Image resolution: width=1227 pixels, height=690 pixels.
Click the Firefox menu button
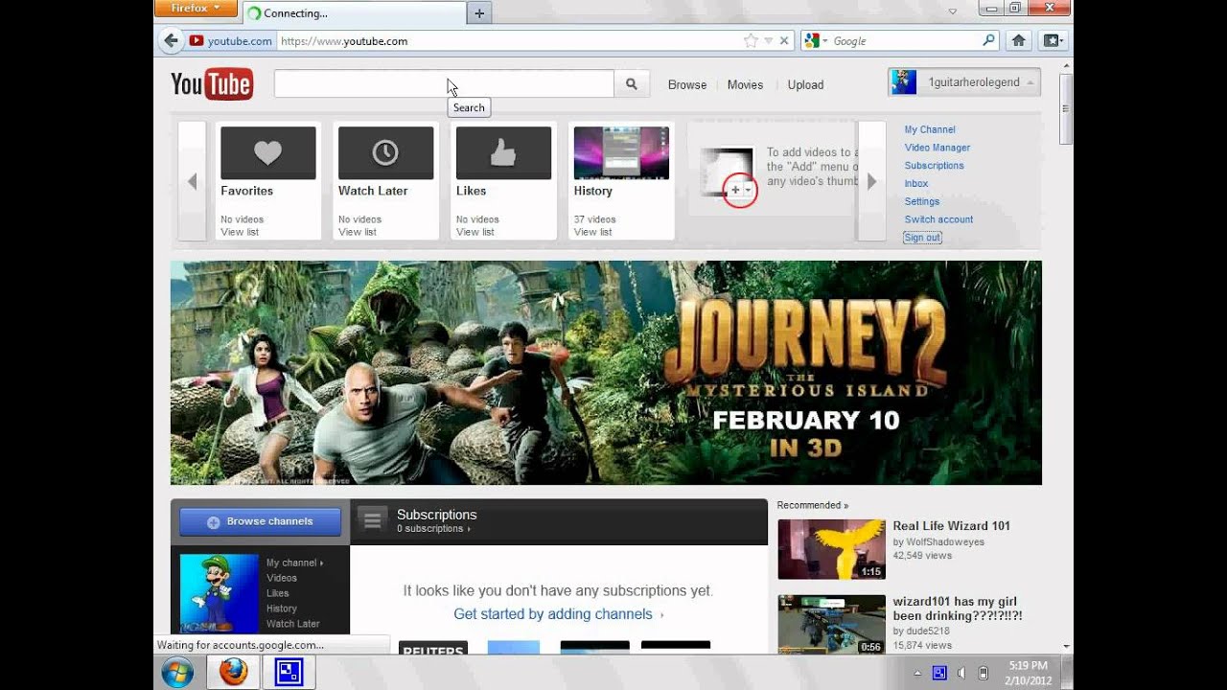[x=195, y=9]
